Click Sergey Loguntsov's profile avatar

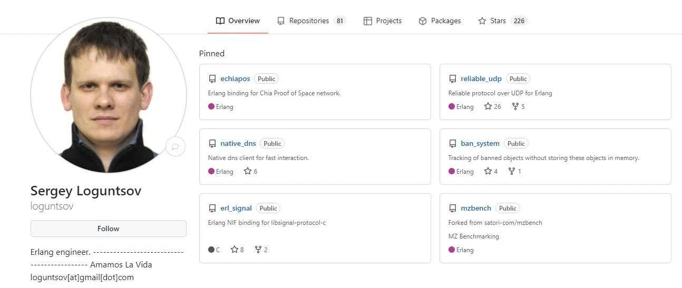click(x=109, y=95)
